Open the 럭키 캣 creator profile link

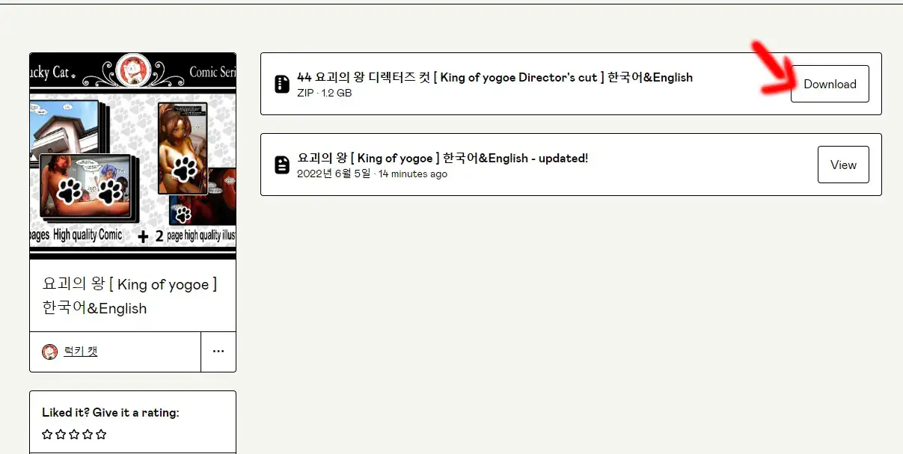pyautogui.click(x=80, y=352)
